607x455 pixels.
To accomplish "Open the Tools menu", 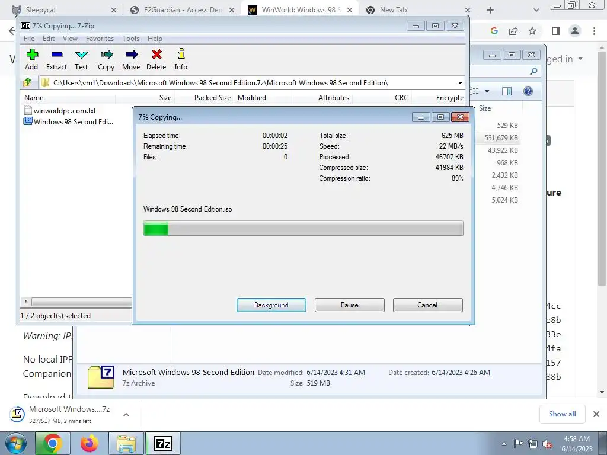I will (131, 39).
